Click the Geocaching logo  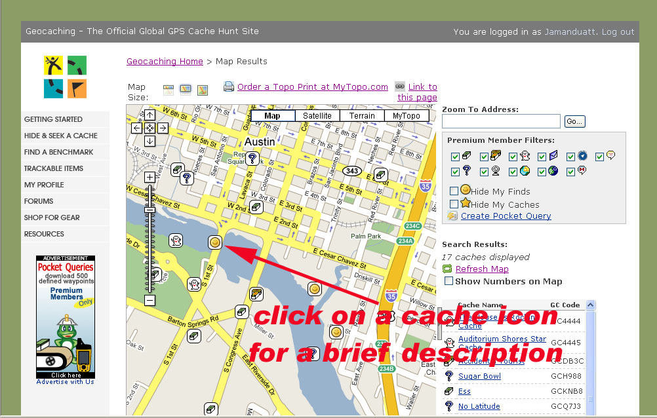point(66,77)
